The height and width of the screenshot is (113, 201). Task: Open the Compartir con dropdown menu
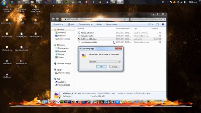point(85,24)
